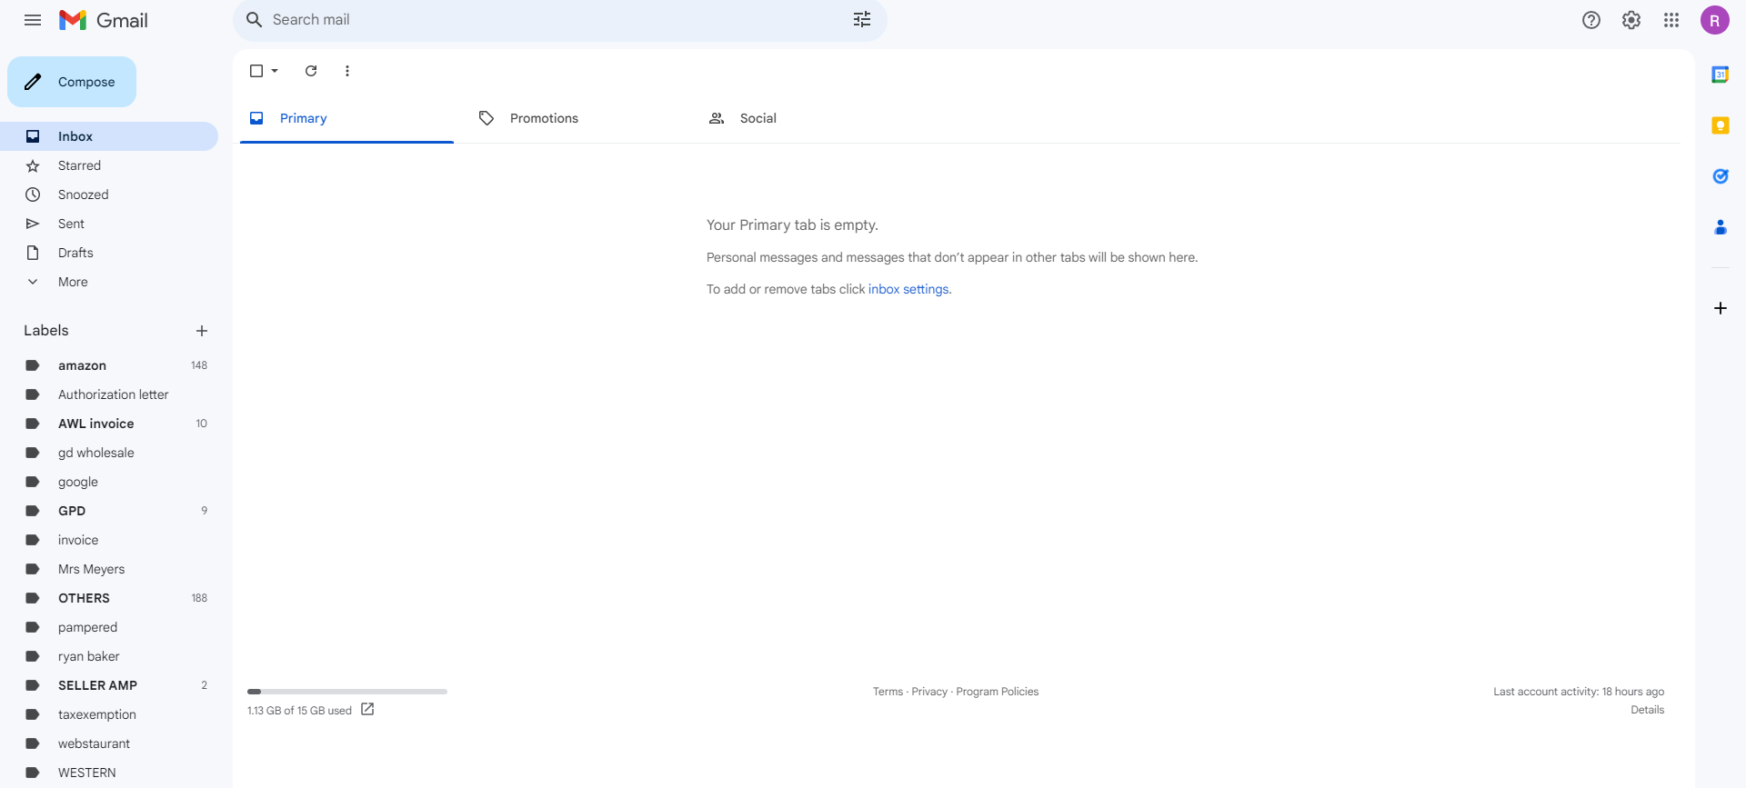Open the More options three-dot menu
This screenshot has height=788, width=1746.
[x=347, y=71]
